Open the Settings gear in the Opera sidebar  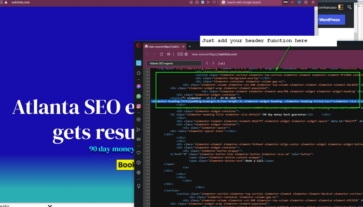(x=139, y=172)
